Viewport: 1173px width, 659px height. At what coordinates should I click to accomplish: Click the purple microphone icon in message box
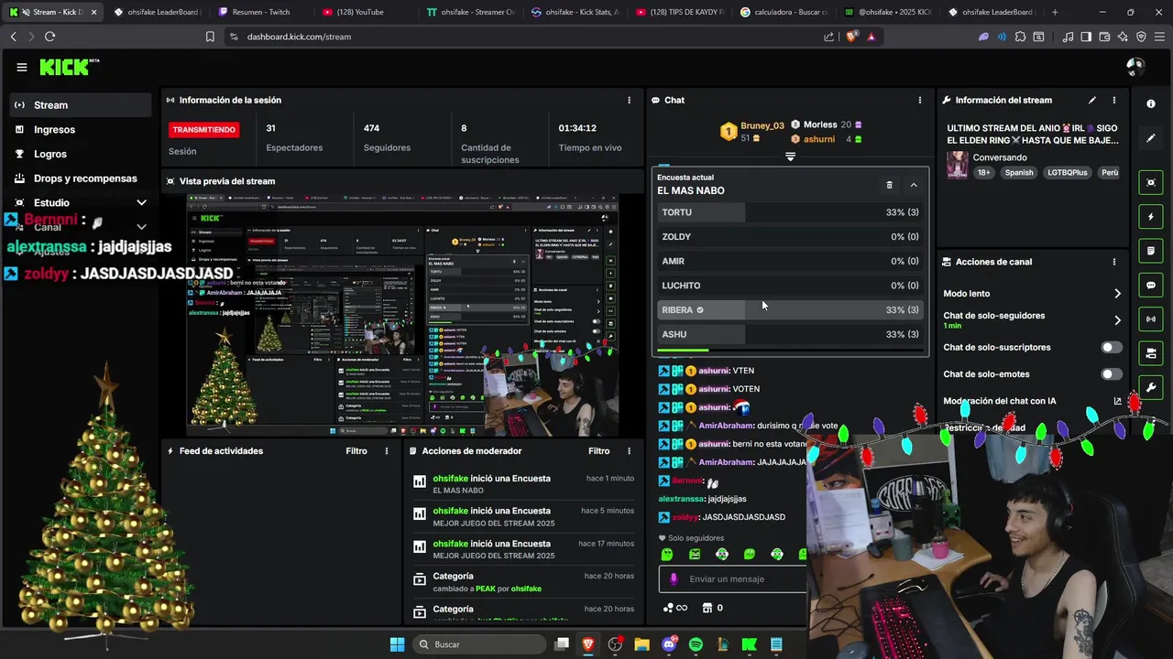coord(674,578)
